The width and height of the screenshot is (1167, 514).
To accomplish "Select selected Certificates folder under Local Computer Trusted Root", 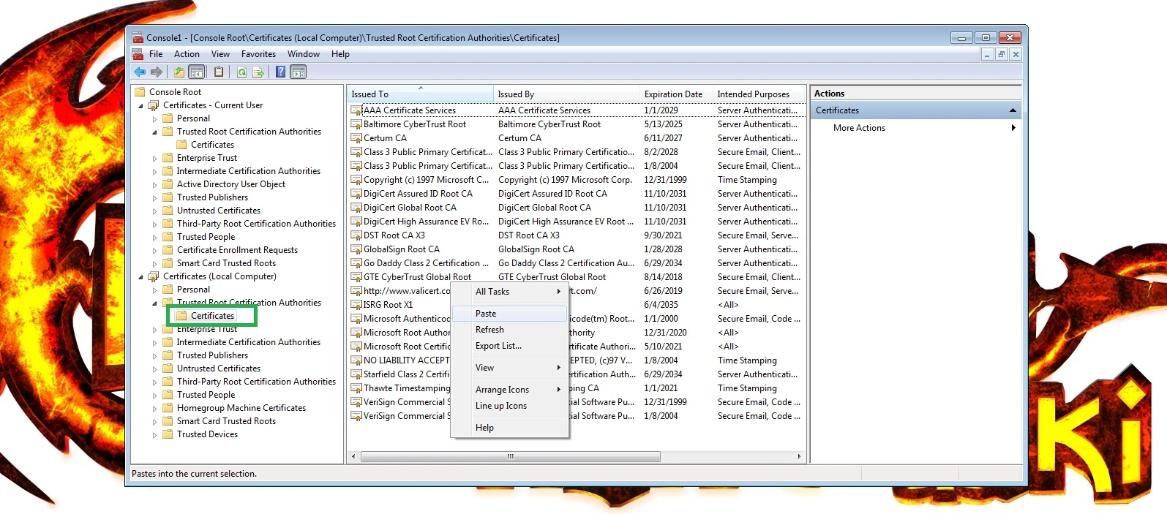I will coord(212,316).
